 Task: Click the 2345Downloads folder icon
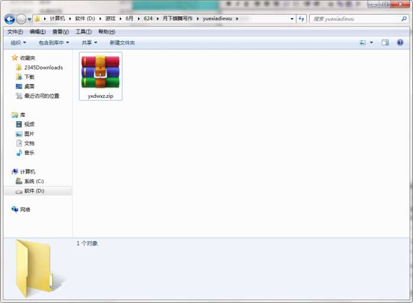(19, 68)
